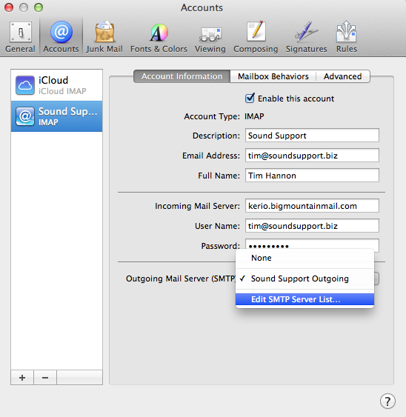Click the Description field
406x417 pixels.
(312, 136)
